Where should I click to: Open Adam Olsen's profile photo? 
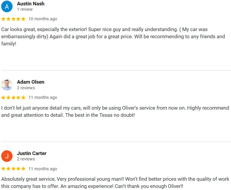[x=7, y=85]
